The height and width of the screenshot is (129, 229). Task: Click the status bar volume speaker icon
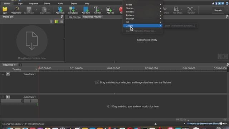(x=185, y=124)
